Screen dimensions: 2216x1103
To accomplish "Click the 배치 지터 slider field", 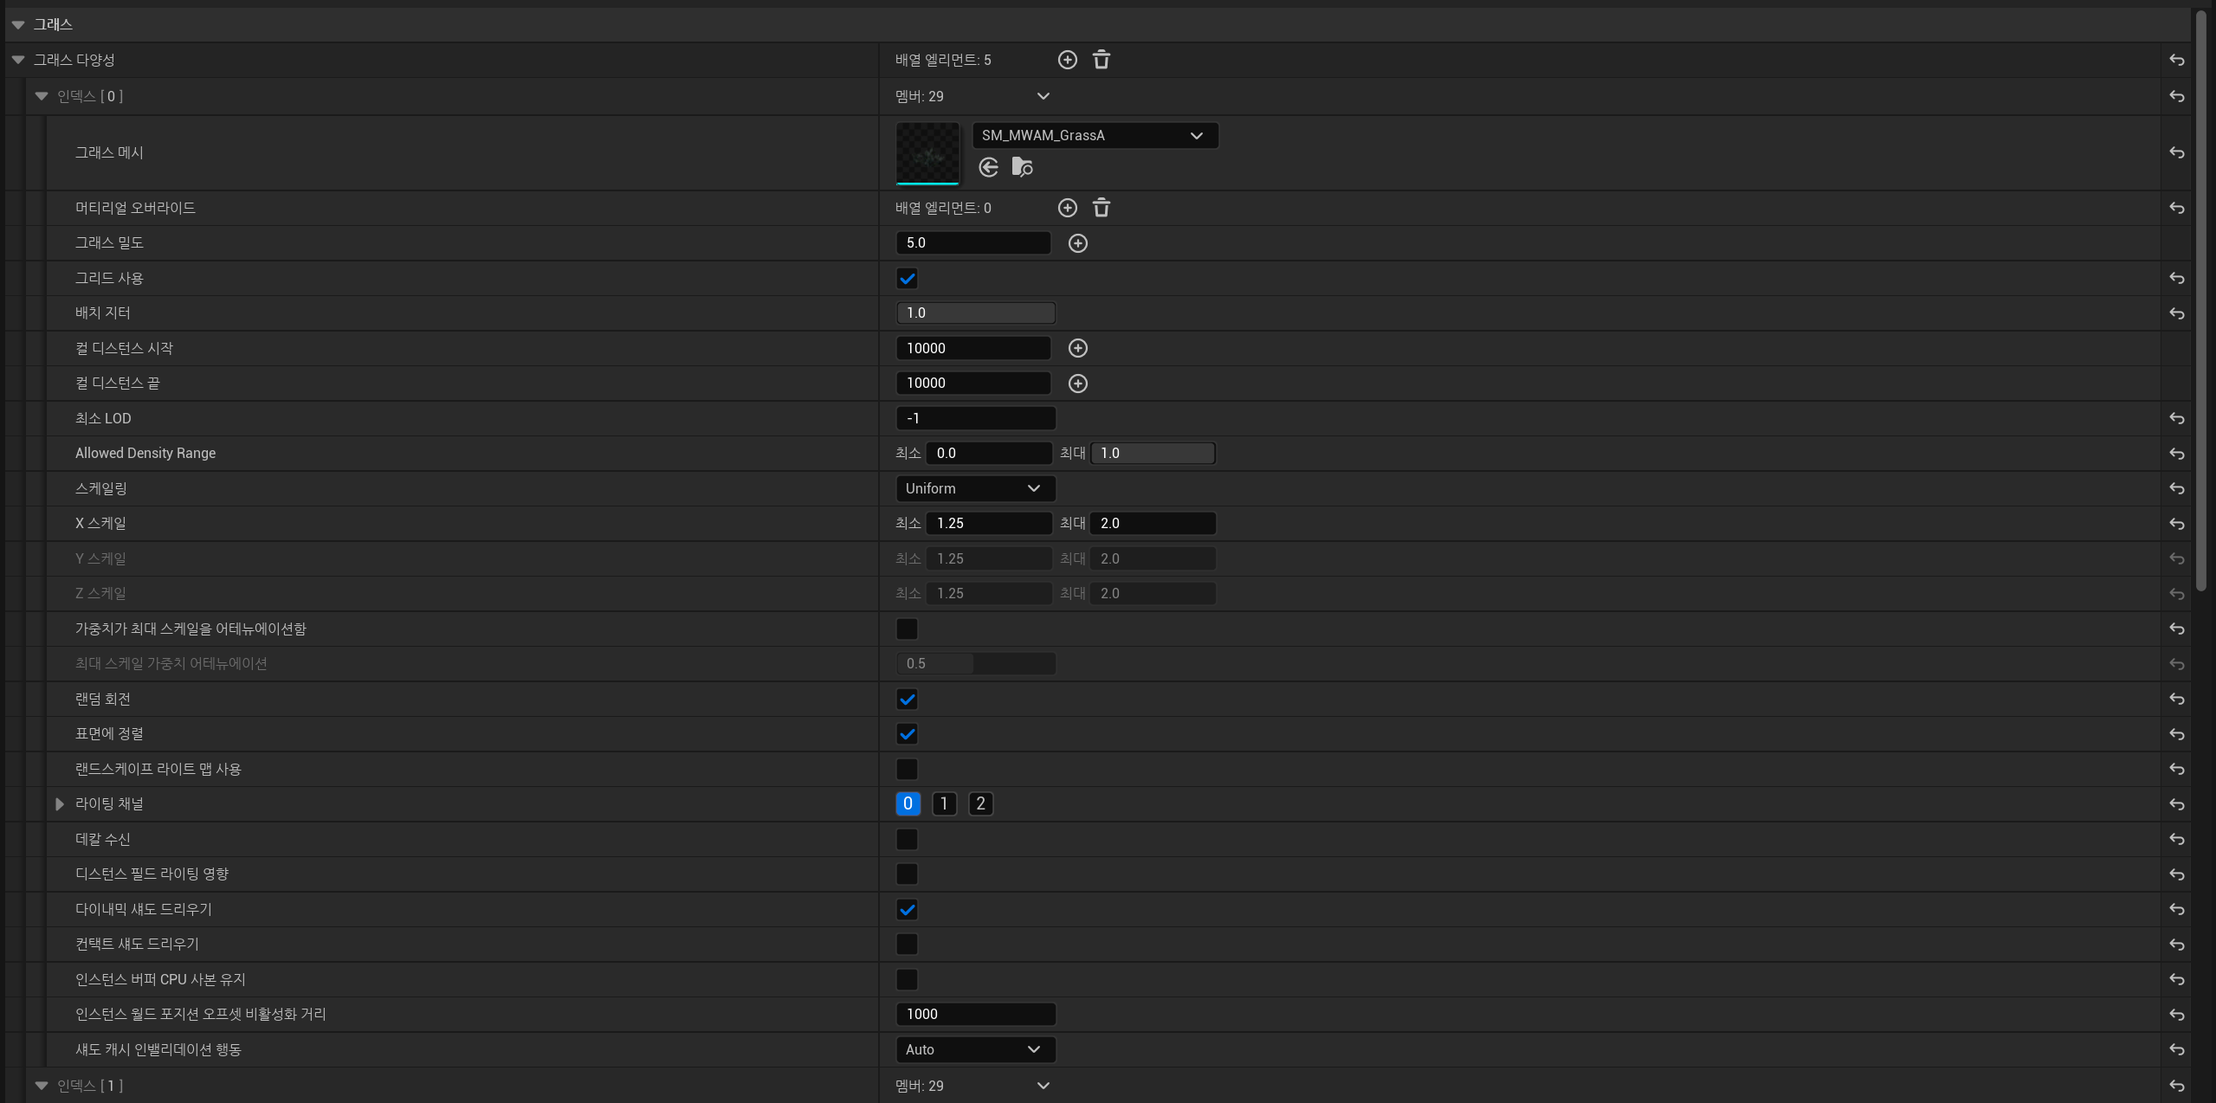I will pyautogui.click(x=974, y=313).
